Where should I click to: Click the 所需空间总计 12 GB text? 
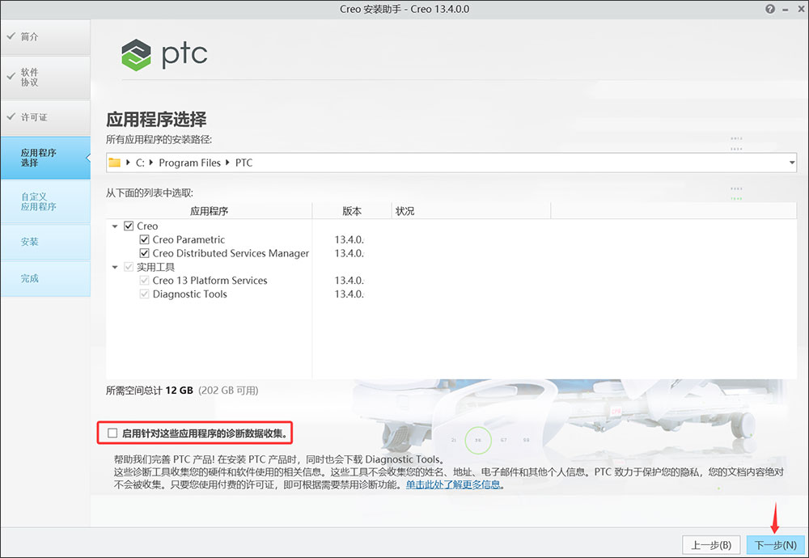coord(150,391)
